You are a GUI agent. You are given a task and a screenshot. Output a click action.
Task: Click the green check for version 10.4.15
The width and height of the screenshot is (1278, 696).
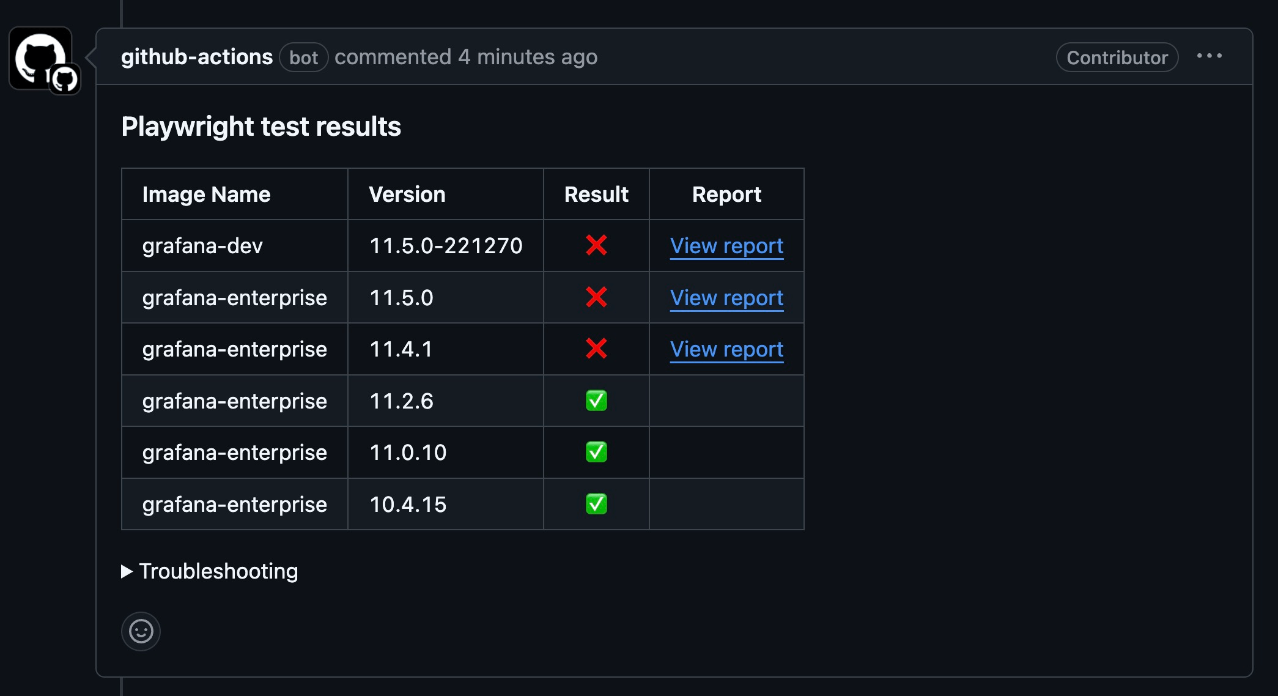coord(596,504)
